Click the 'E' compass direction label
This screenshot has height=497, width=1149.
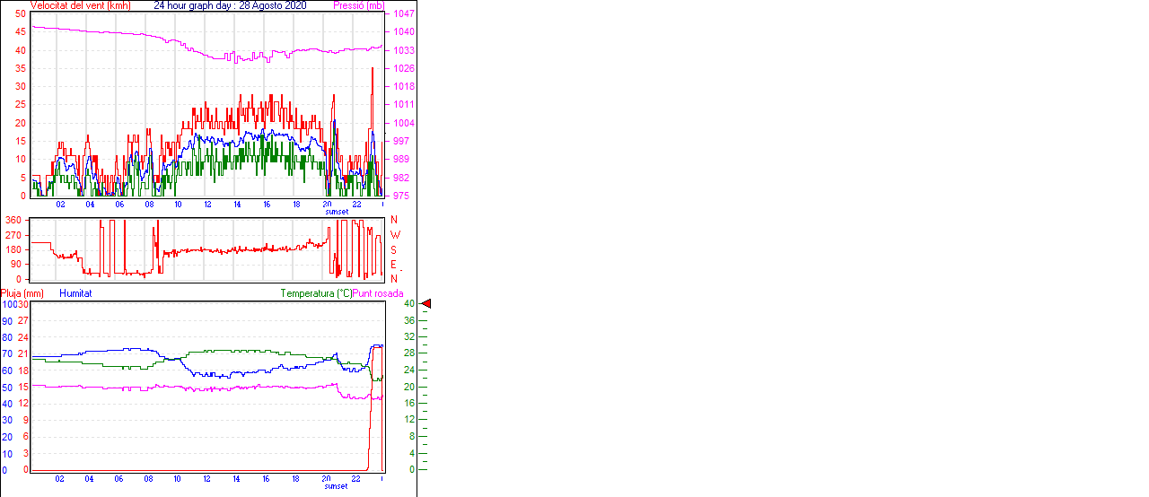(x=393, y=264)
